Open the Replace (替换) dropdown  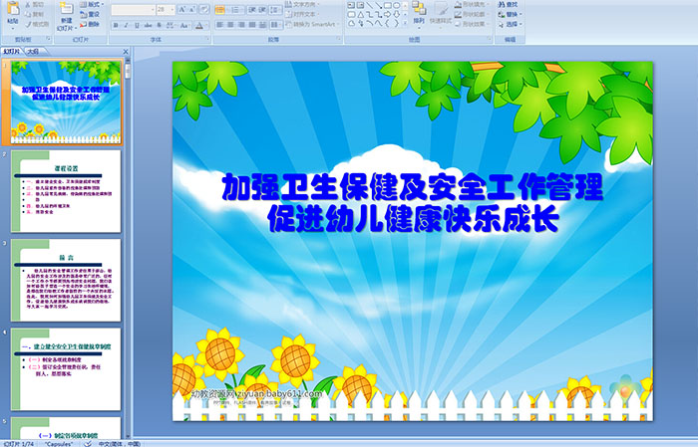pos(511,14)
